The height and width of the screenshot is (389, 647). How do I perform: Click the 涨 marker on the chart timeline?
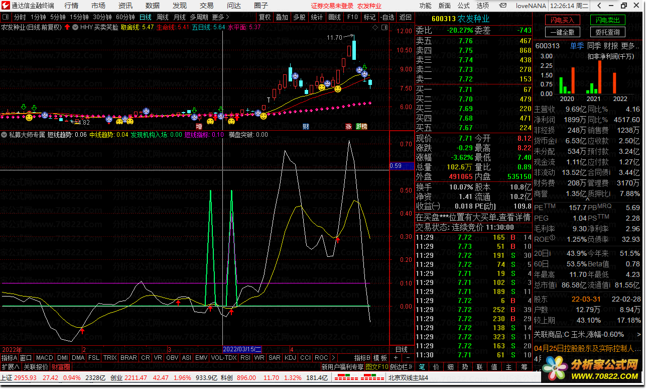348,126
